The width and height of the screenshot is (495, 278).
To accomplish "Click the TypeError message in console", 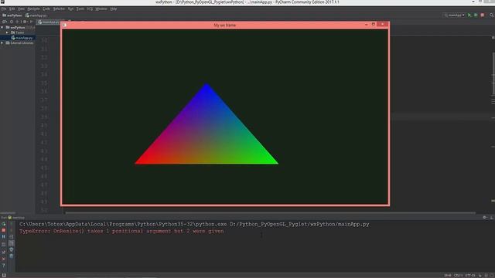I will (121, 231).
